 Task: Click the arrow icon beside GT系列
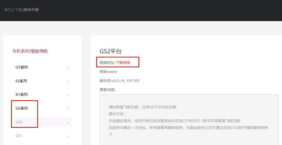point(68,68)
